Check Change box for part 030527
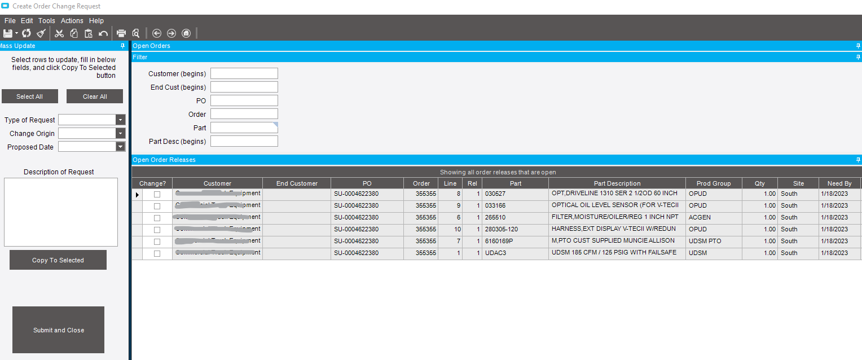Image resolution: width=862 pixels, height=360 pixels. tap(157, 194)
